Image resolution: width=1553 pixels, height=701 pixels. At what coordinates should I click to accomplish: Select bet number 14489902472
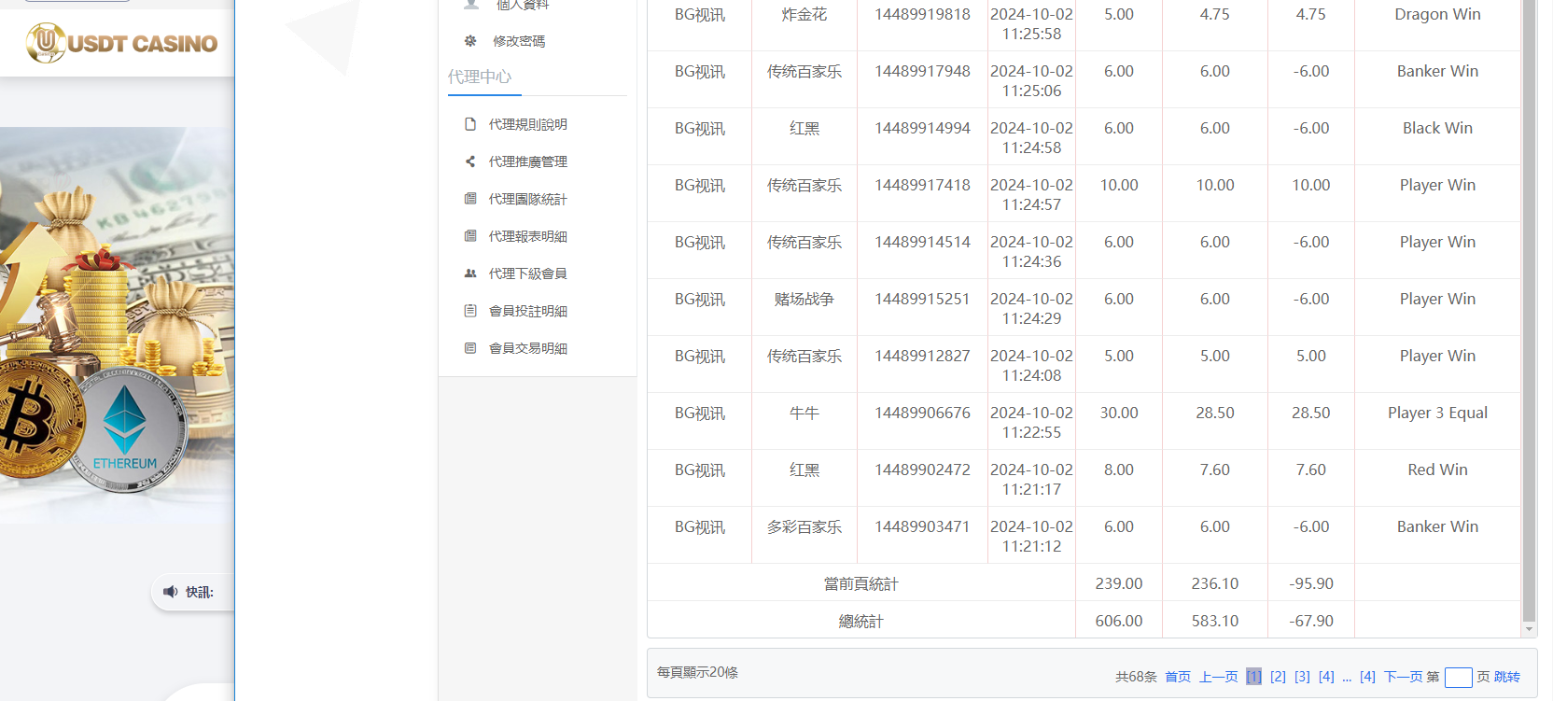pyautogui.click(x=922, y=470)
